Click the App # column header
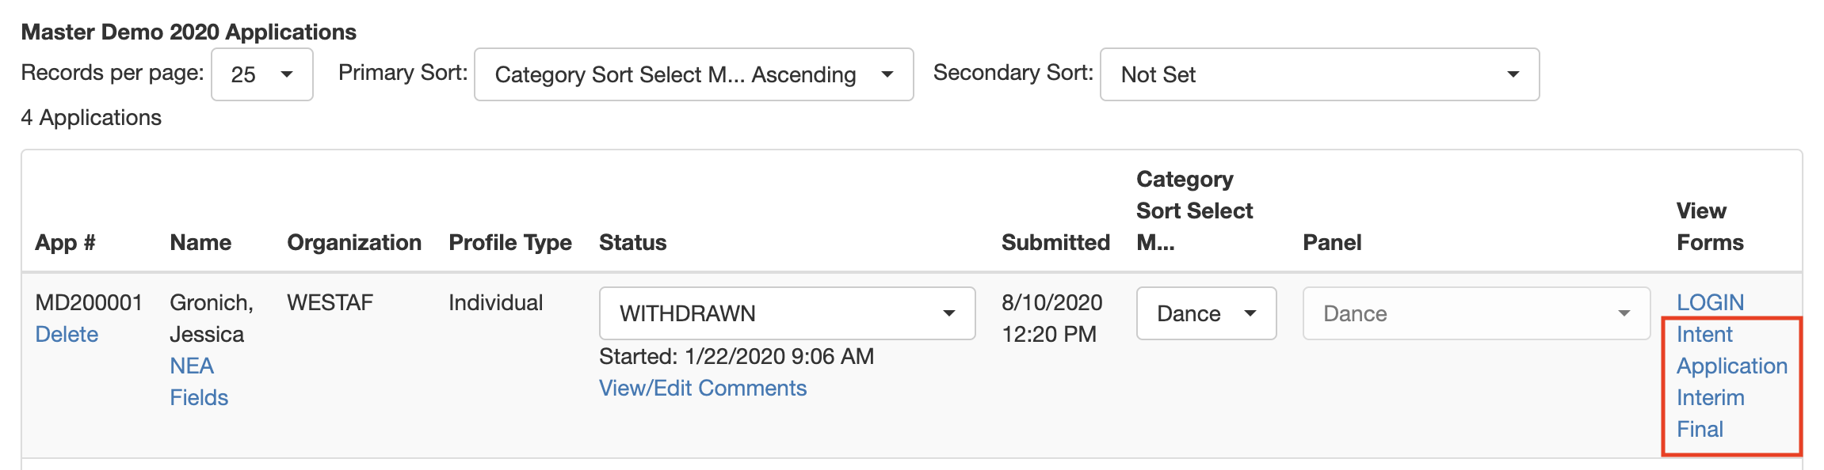The height and width of the screenshot is (470, 1824). (65, 243)
